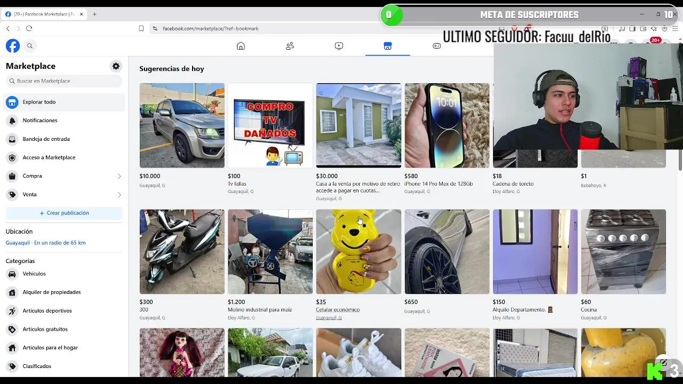Open white sneakers listing photo

click(x=359, y=353)
